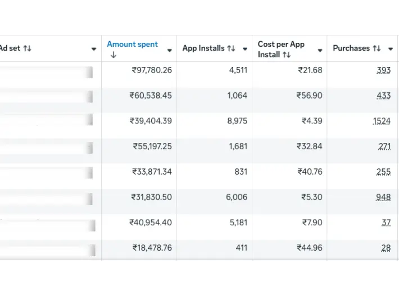
Task: Open the 948 purchases value link
Action: [383, 197]
